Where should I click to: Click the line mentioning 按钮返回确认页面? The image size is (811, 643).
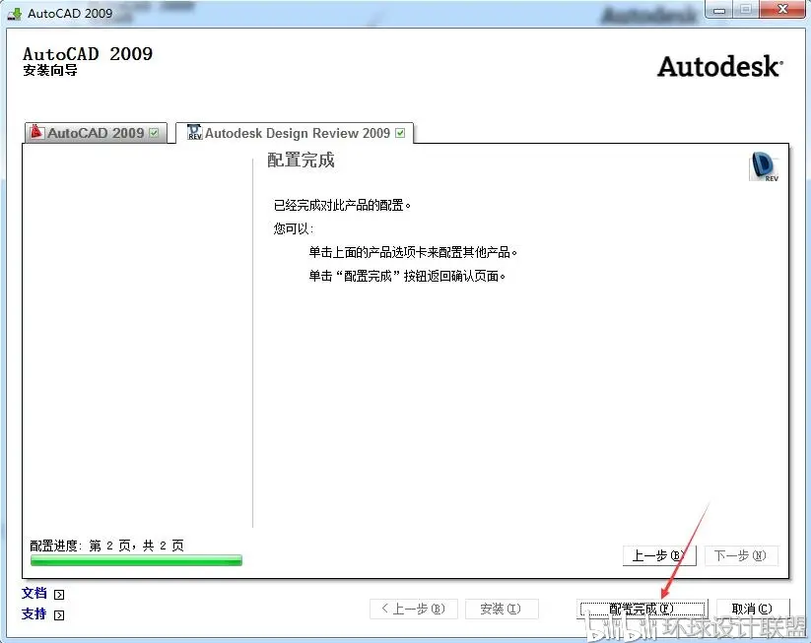click(x=407, y=276)
